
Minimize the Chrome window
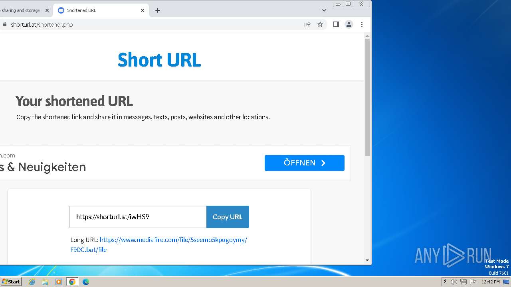(x=338, y=4)
